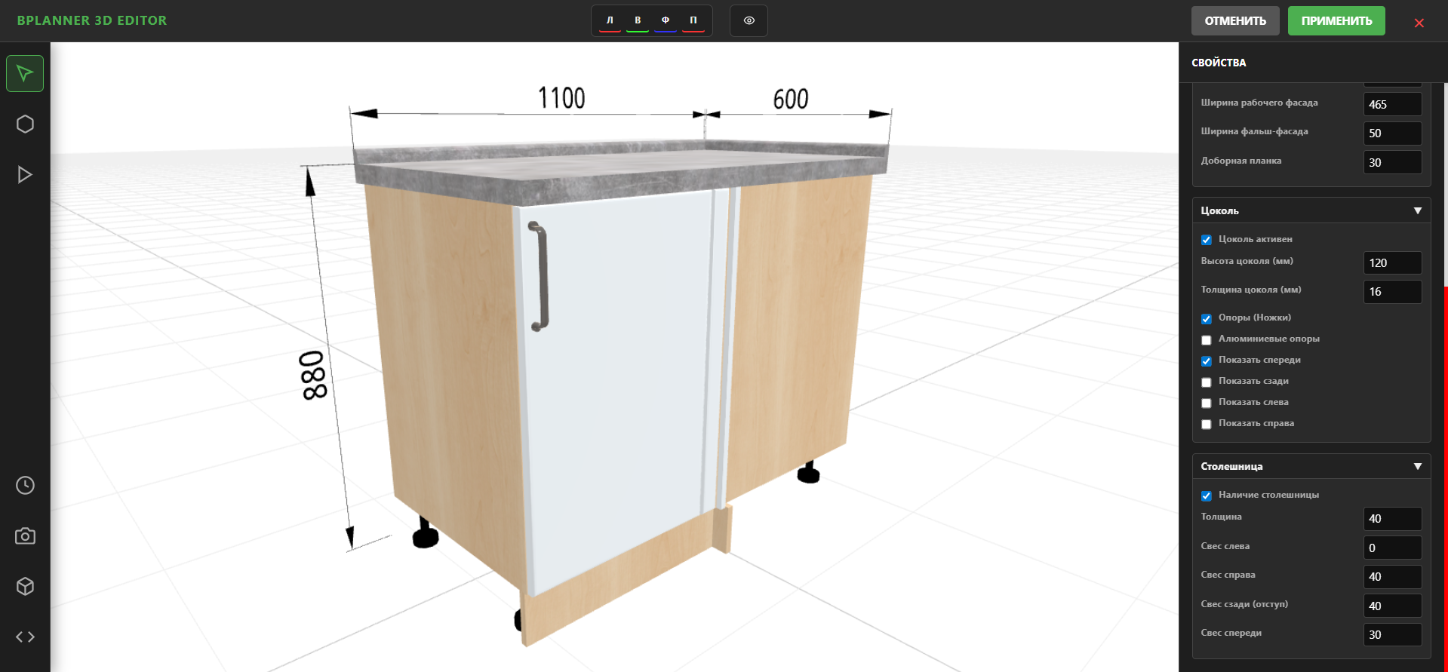Toggle the eye visibility button in toolbar
1448x672 pixels.
(x=749, y=20)
